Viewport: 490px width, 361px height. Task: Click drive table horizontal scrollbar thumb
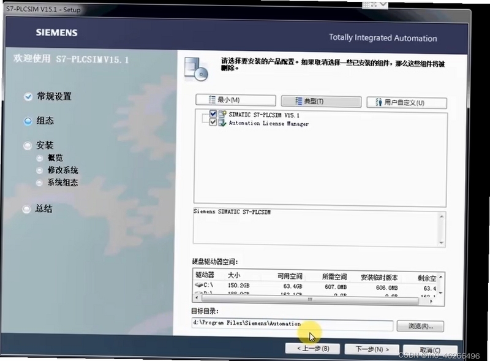(x=310, y=300)
